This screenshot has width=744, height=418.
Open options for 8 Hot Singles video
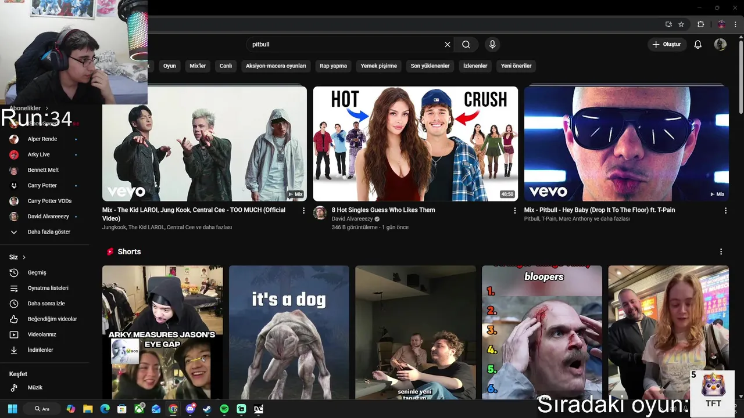click(514, 211)
